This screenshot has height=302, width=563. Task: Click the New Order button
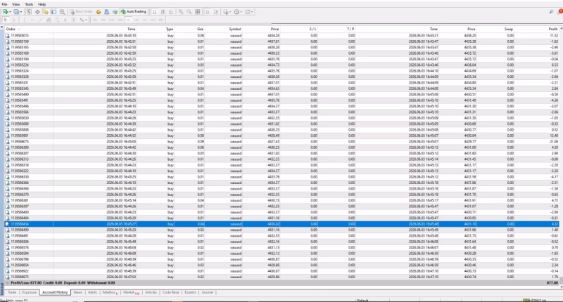point(81,12)
